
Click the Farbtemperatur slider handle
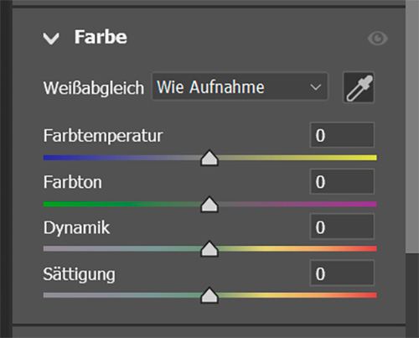209,158
